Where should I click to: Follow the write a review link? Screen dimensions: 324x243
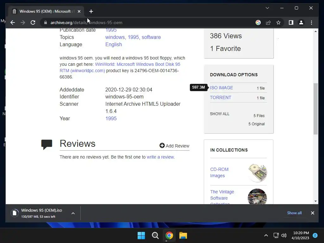tap(160, 157)
